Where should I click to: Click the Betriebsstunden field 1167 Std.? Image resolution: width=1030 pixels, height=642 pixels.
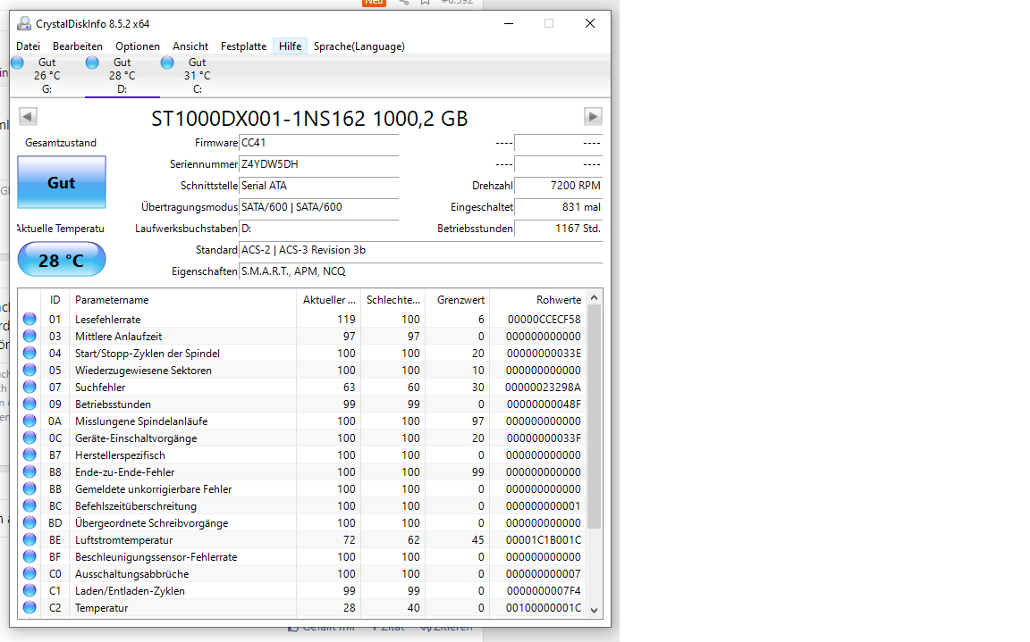pyautogui.click(x=558, y=229)
